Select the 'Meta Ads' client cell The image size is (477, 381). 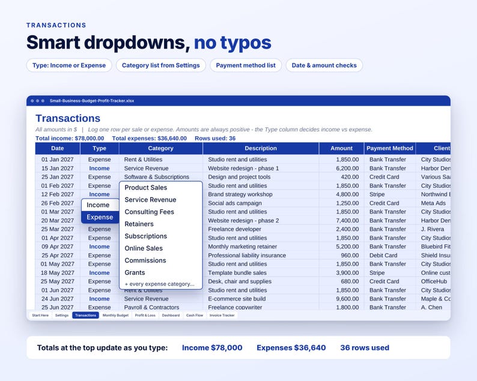click(433, 203)
